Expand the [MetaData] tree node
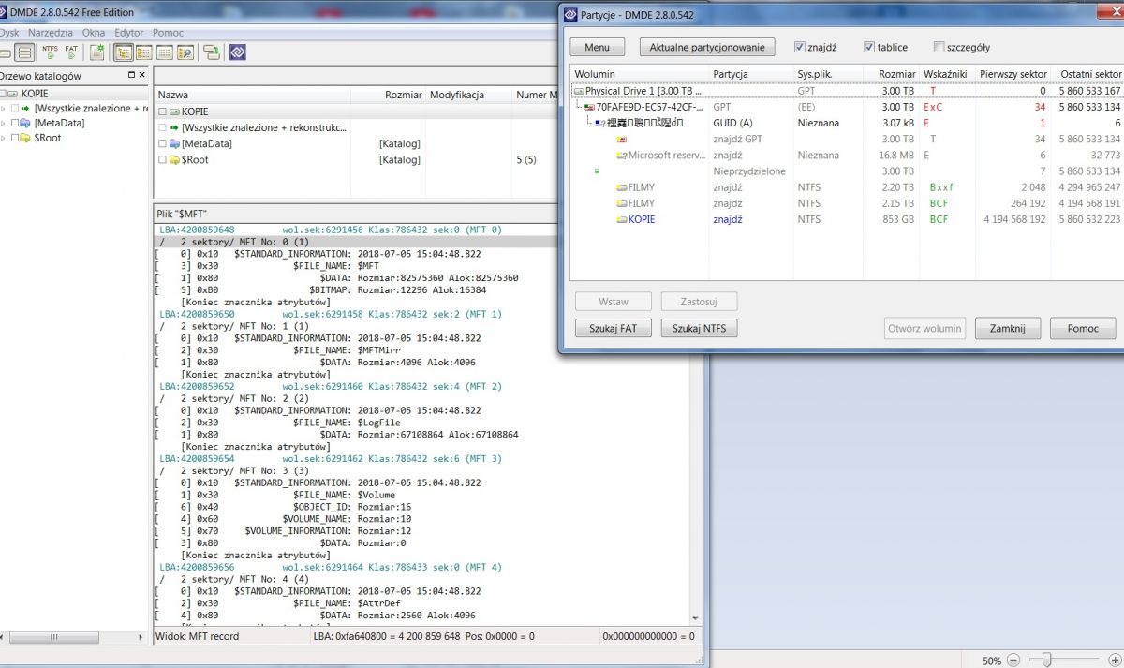Screen dimensions: 1124x668 coord(3,123)
